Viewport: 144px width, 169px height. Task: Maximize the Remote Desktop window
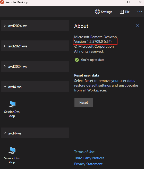pyautogui.click(x=129, y=2)
